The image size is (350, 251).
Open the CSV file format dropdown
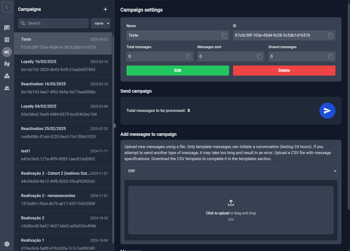point(231,171)
